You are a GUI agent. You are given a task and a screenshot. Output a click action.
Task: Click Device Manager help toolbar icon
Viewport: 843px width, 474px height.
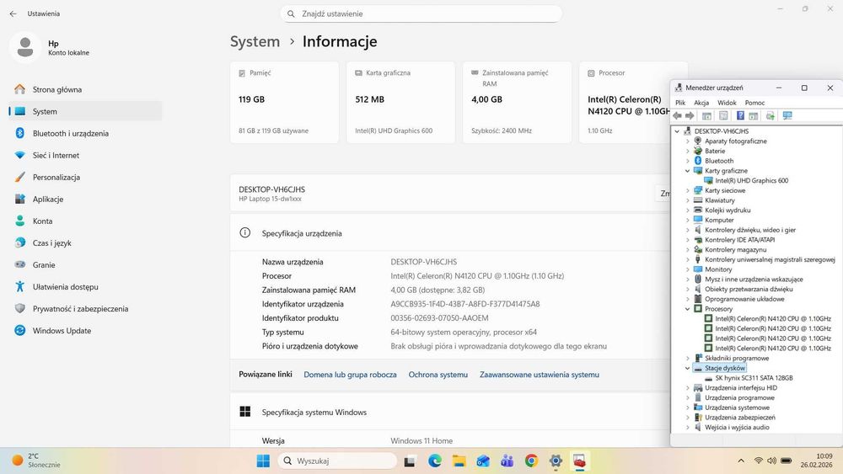[x=740, y=115]
